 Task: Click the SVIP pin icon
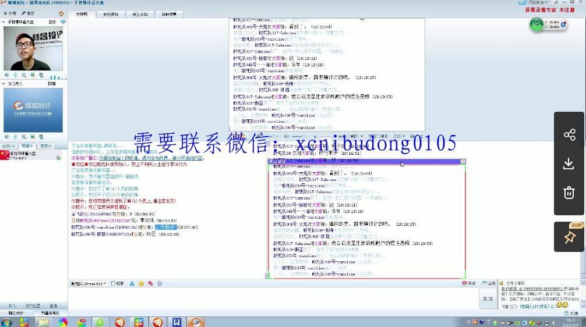[x=569, y=237]
